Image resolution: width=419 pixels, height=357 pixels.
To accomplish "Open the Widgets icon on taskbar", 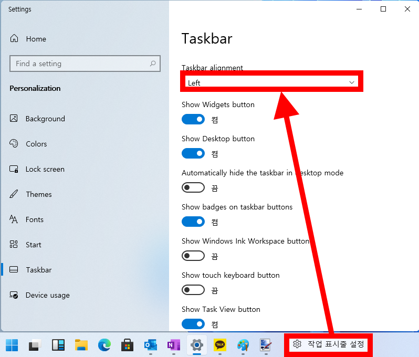I will pos(58,345).
